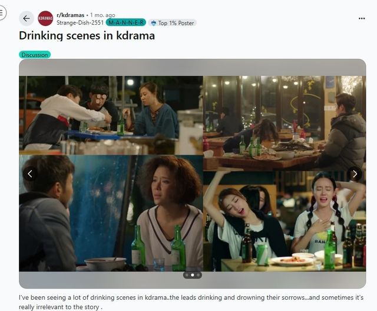Jump to third carousel dot indicator
Screen dimensions: 377x311
tap(198, 275)
